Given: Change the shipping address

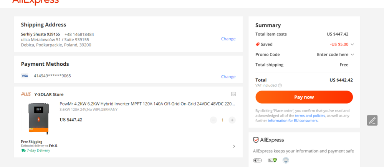Looking at the screenshot, I should [228, 39].
